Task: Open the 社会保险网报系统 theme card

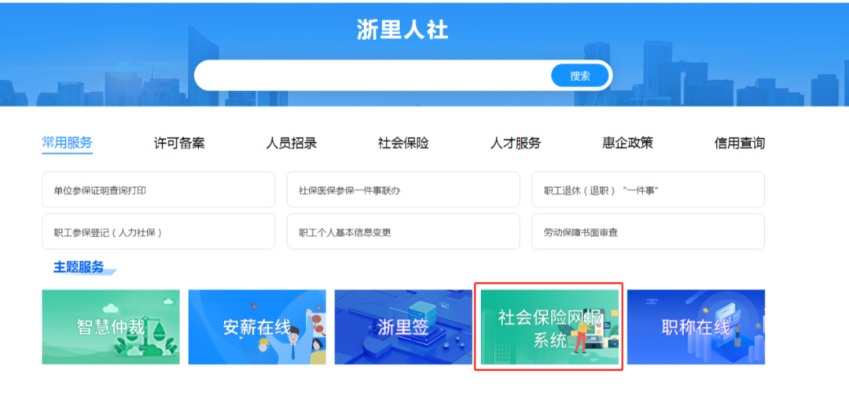Action: 549,327
